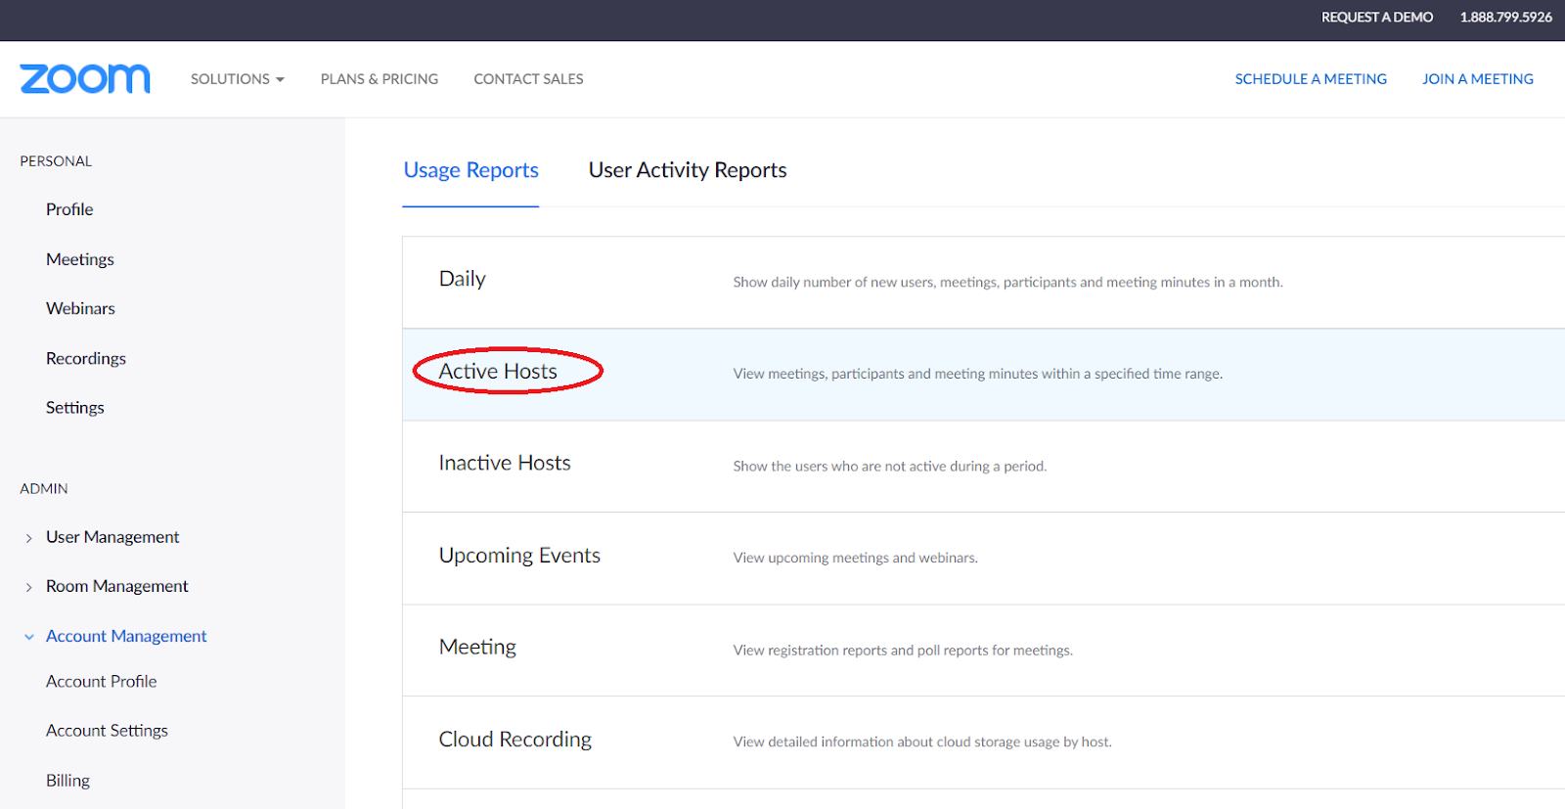The height and width of the screenshot is (809, 1565).
Task: Click the Zoom logo
Action: point(85,79)
